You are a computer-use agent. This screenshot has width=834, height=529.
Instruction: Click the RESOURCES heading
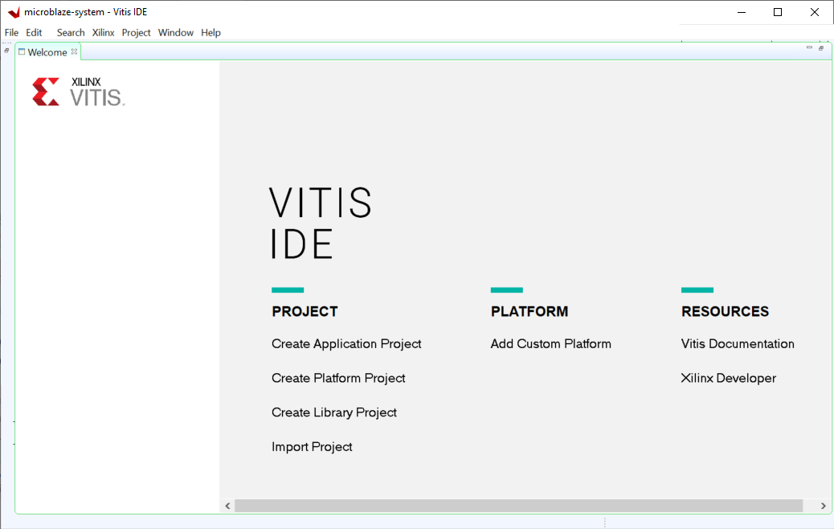[725, 311]
